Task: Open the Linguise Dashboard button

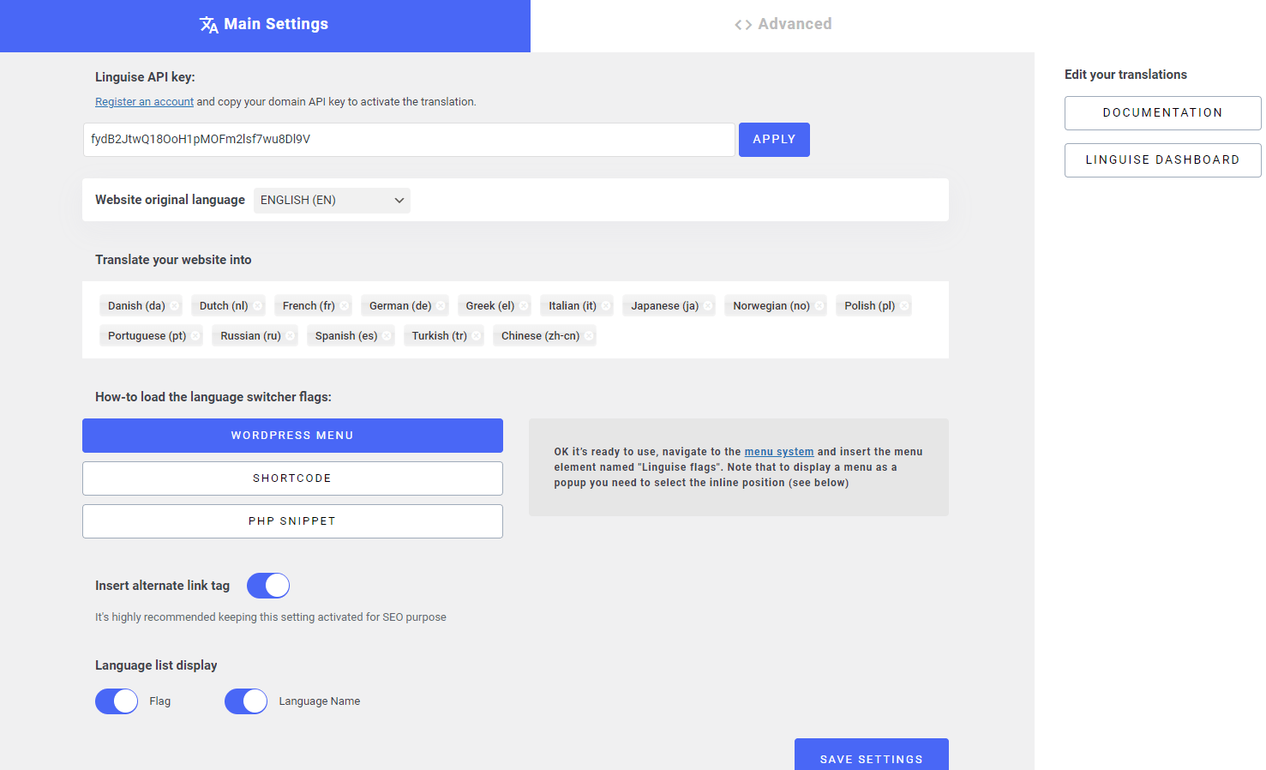Action: 1162,160
